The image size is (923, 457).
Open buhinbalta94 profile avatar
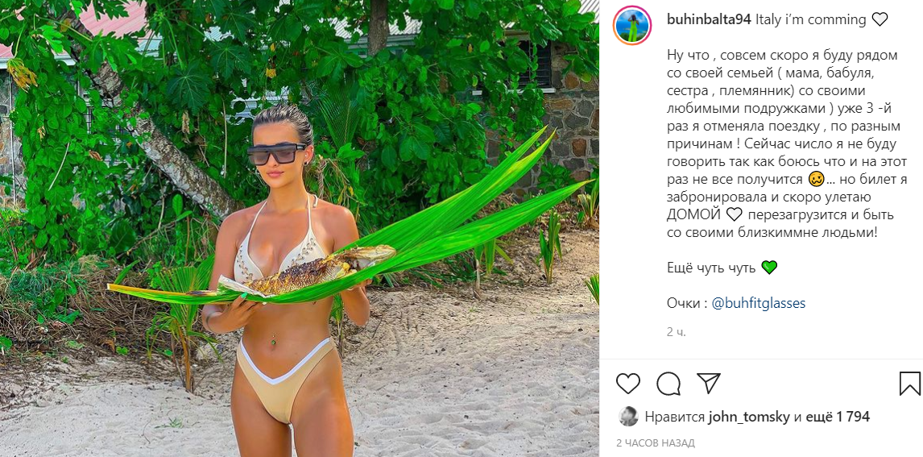click(632, 26)
